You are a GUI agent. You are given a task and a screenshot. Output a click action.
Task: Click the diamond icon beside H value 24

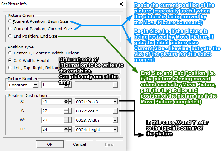click(x=70, y=130)
